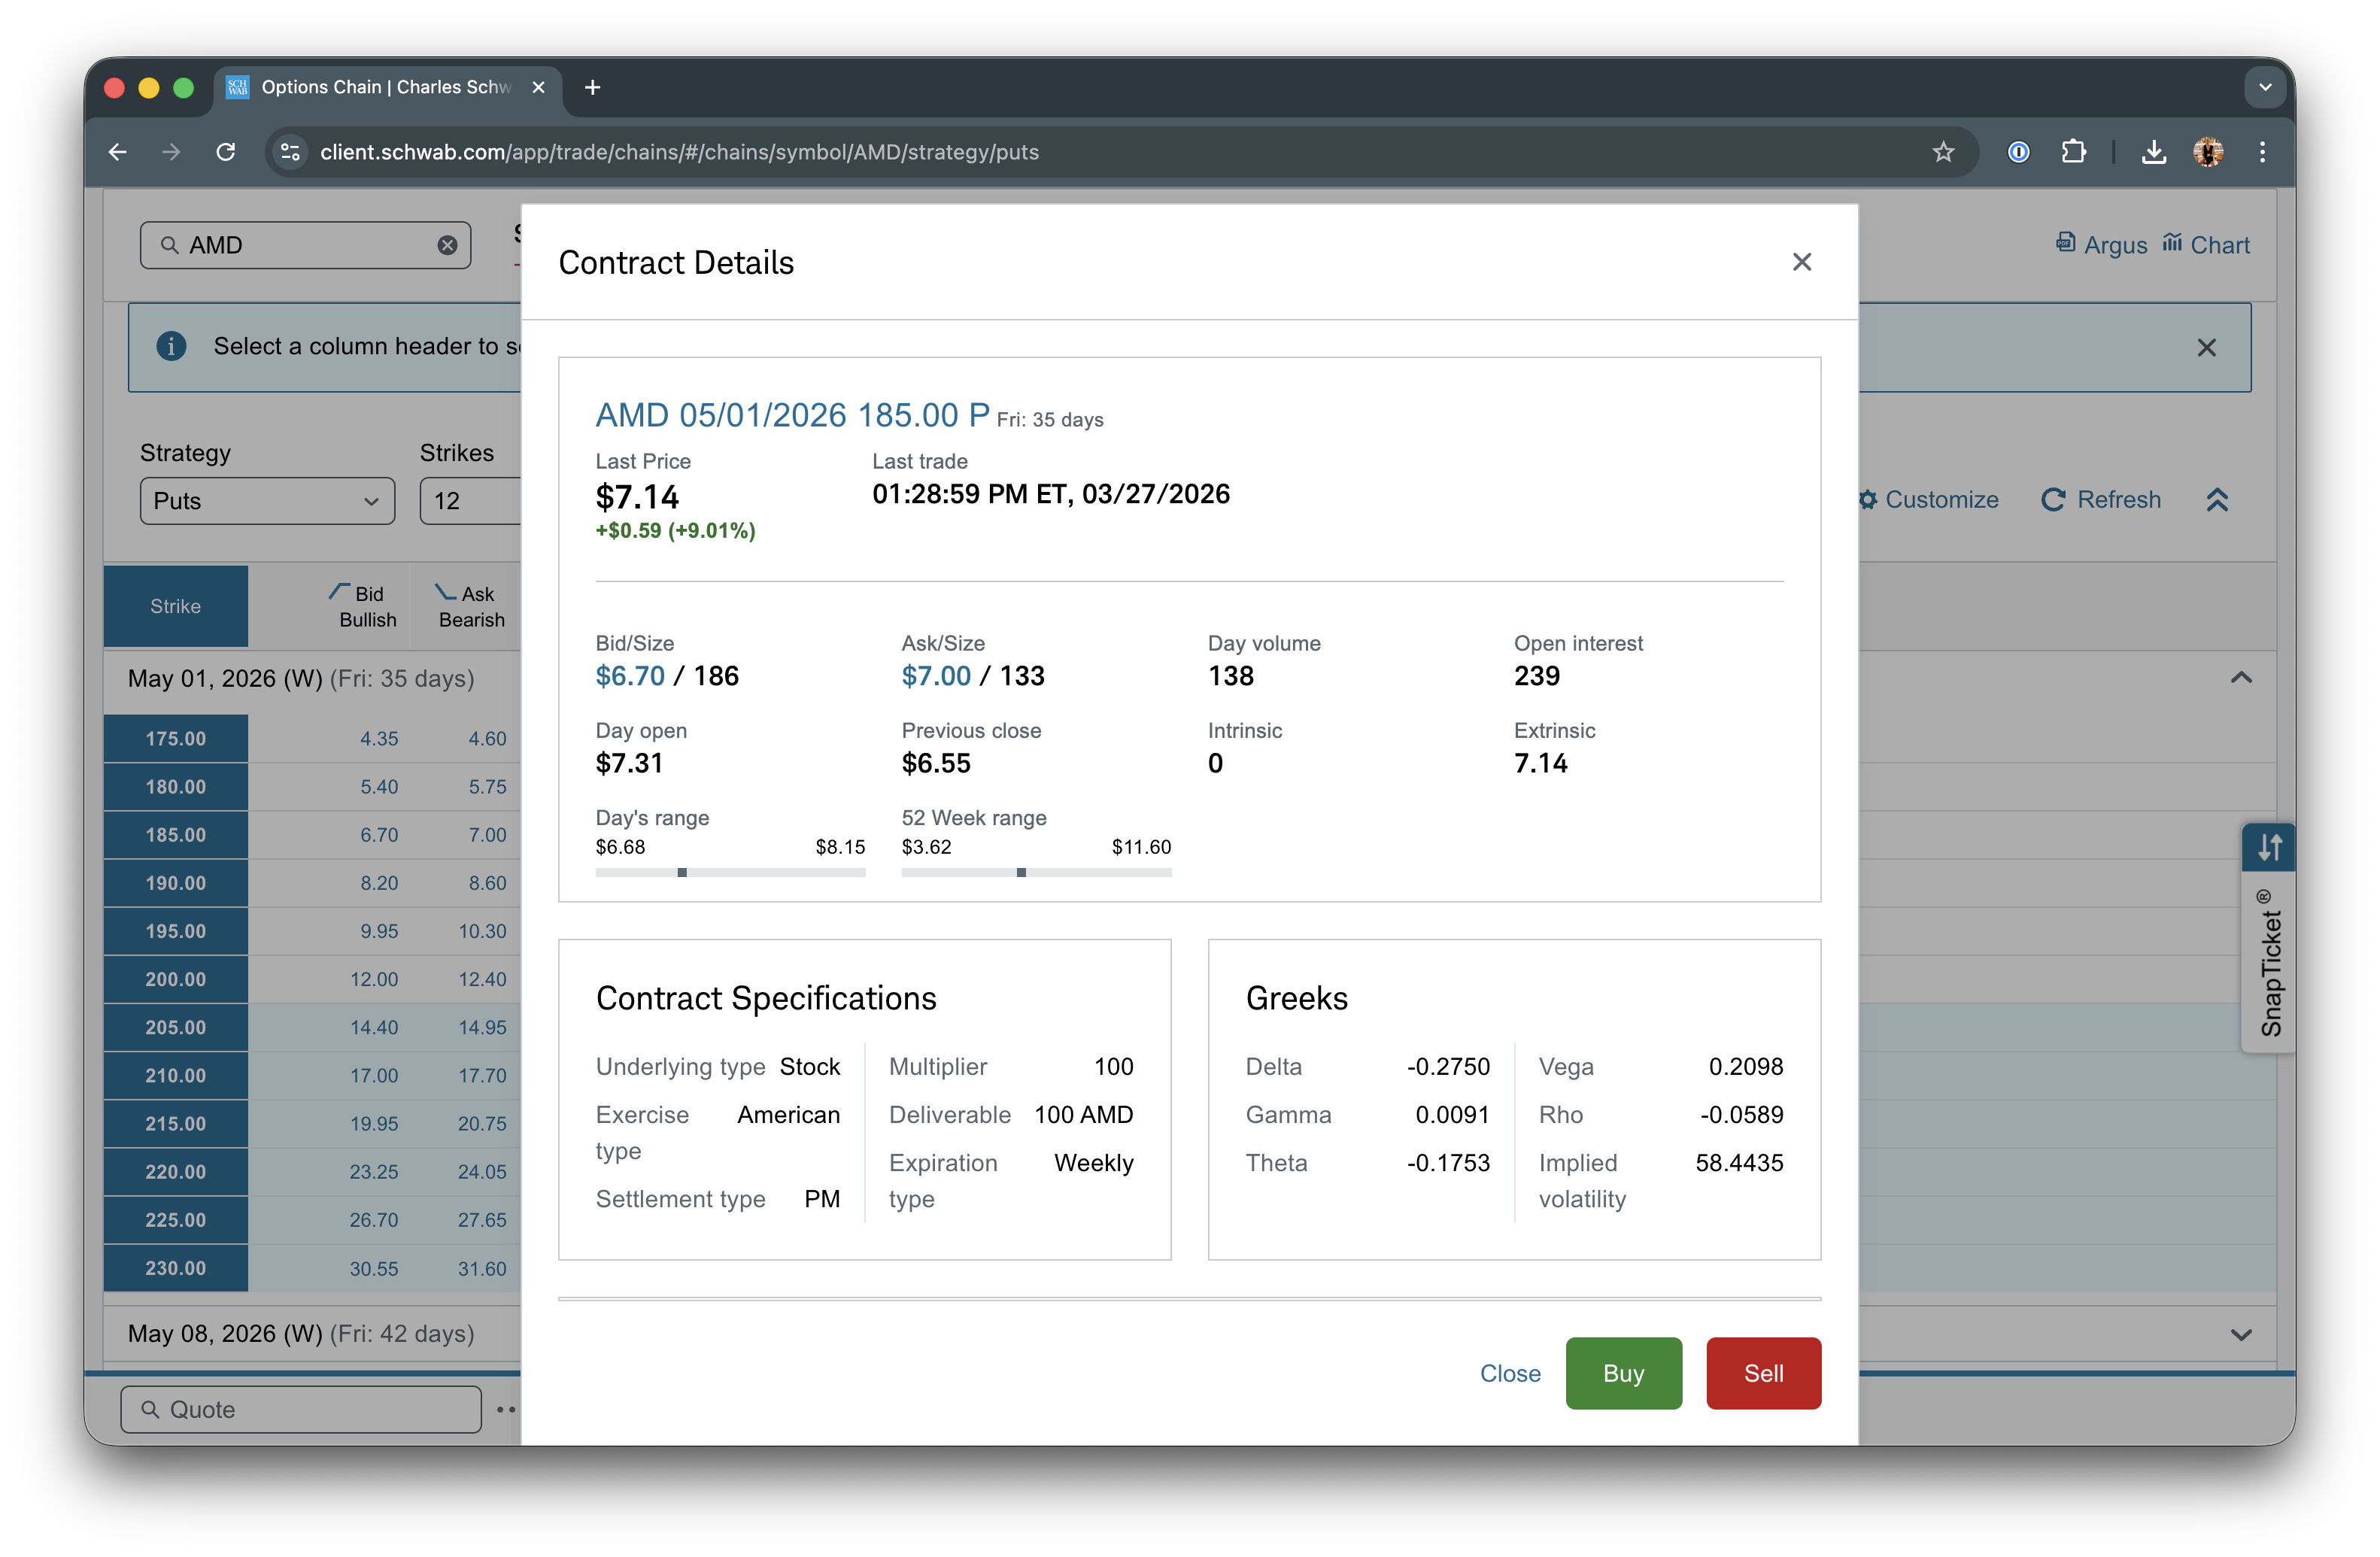
Task: Click the $7.00 ask price link
Action: pyautogui.click(x=936, y=676)
